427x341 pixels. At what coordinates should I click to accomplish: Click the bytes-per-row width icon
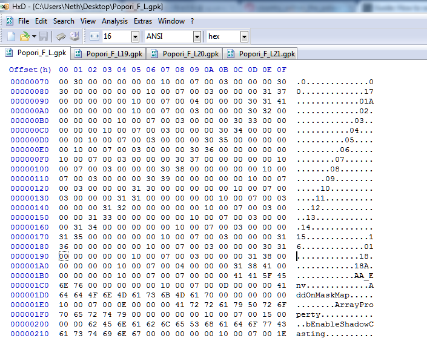[94, 36]
